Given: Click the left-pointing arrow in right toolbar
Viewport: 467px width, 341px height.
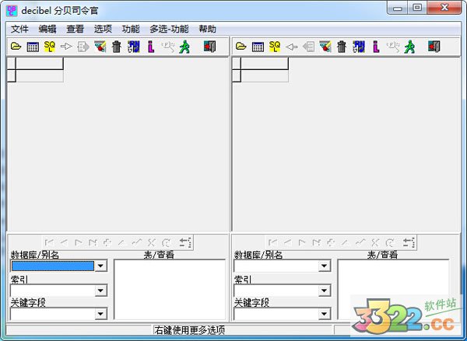Looking at the screenshot, I should pyautogui.click(x=292, y=47).
